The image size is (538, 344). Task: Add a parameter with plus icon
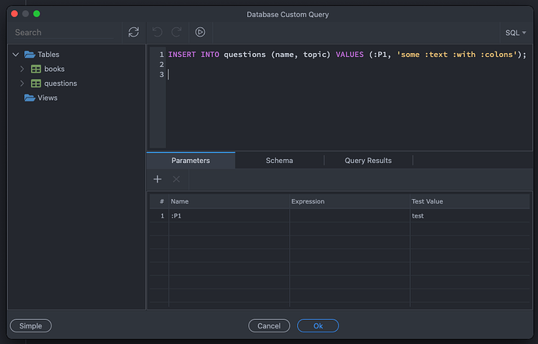158,179
